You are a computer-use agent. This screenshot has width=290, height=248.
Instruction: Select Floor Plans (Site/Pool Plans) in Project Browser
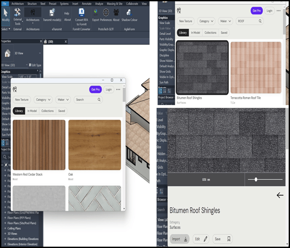click(22, 223)
